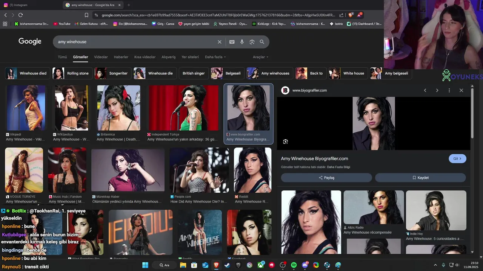
Task: Show hidden system tray icons
Action: [435, 265]
